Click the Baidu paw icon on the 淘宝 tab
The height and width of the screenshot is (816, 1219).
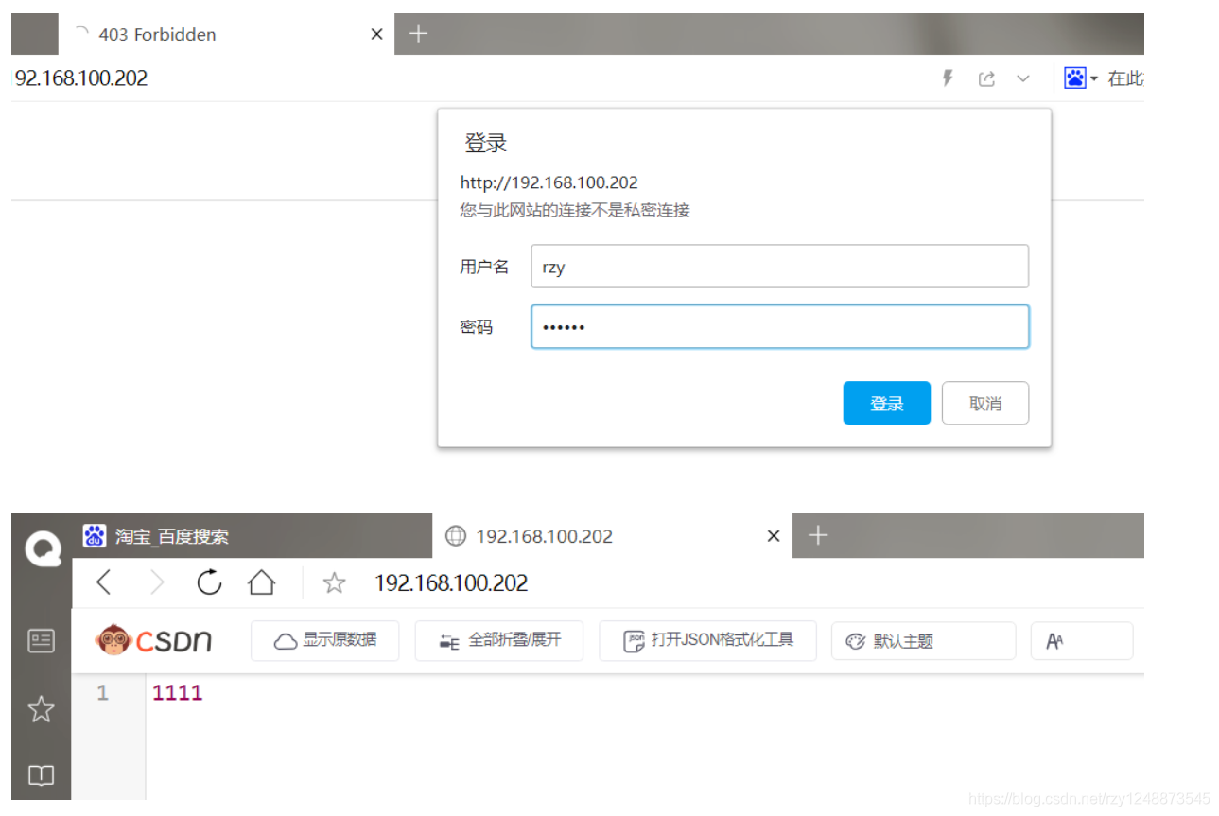coord(95,536)
